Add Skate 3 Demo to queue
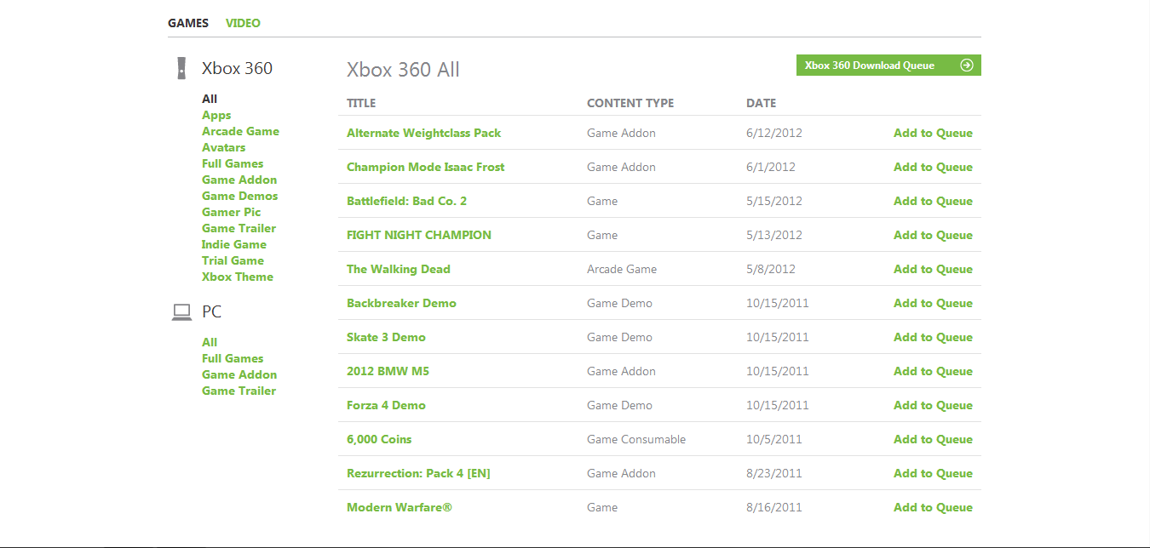 (x=933, y=337)
